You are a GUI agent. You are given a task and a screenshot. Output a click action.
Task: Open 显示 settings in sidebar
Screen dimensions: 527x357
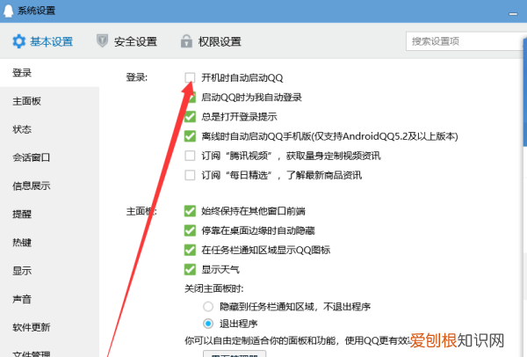pos(49,271)
